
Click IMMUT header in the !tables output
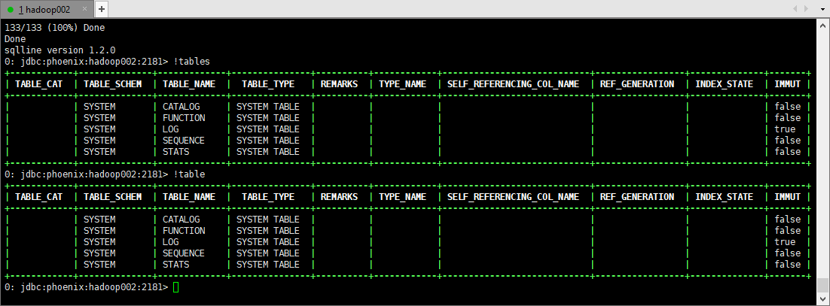pos(787,84)
